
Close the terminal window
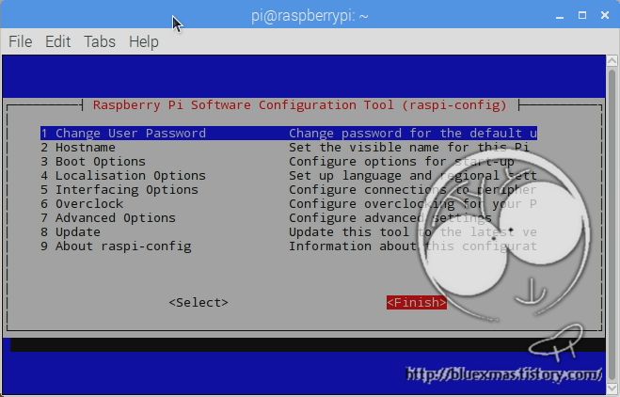[605, 15]
